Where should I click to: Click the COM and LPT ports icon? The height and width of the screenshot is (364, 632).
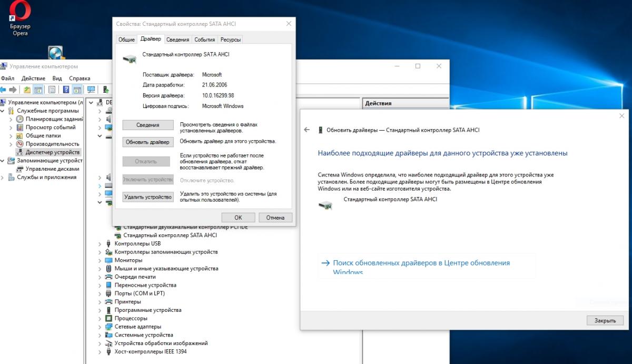coord(109,293)
